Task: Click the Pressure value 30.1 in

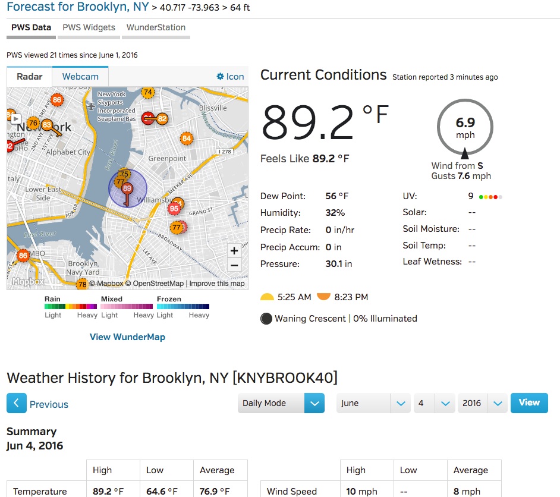Action: click(339, 264)
